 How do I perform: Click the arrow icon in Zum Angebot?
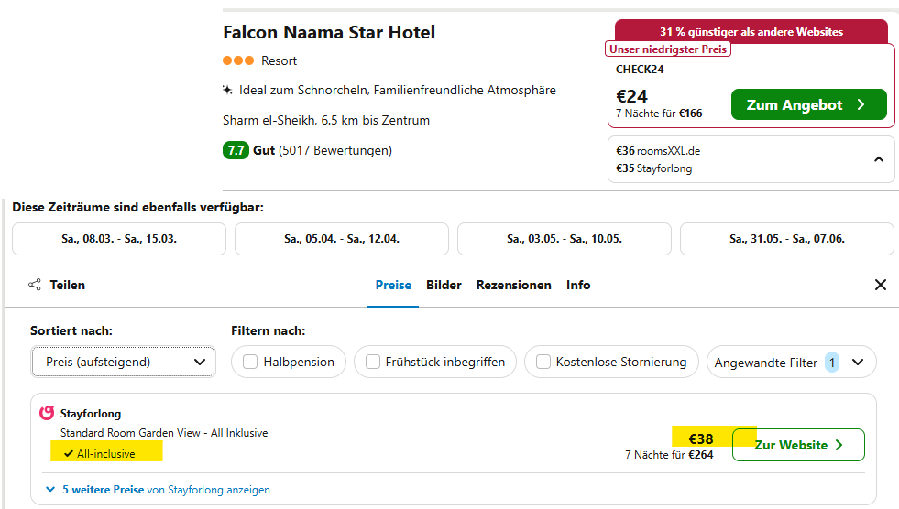click(861, 104)
